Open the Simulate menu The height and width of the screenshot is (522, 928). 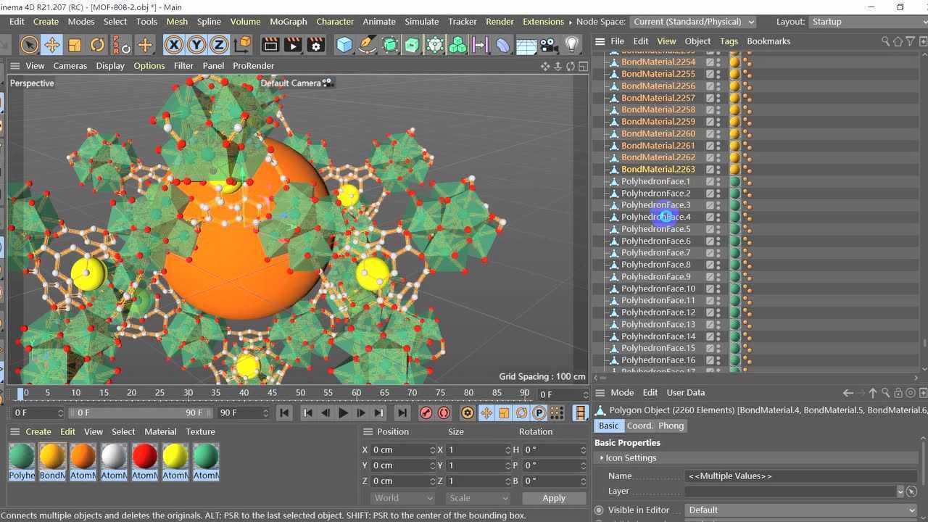point(422,22)
